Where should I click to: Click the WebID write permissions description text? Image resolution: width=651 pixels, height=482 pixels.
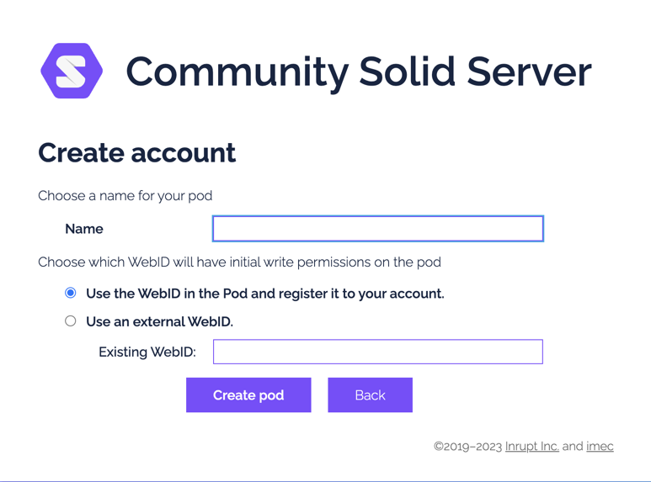239,262
